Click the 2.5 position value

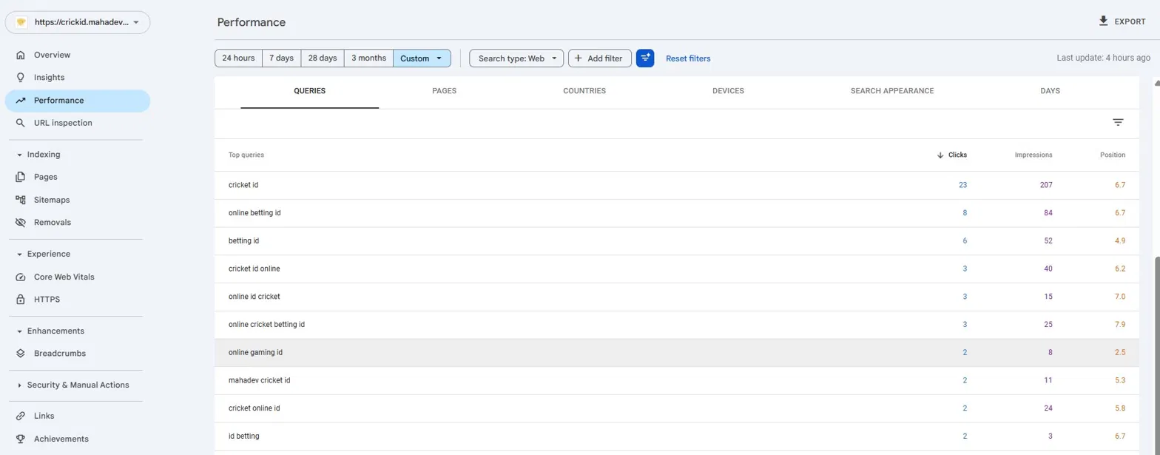click(x=1120, y=353)
